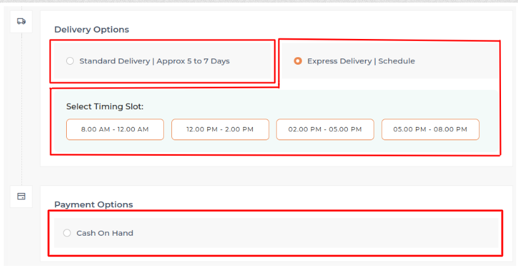Pick the 12.00 PM - 2.00 PM slot
The width and height of the screenshot is (518, 269).
[x=220, y=129]
